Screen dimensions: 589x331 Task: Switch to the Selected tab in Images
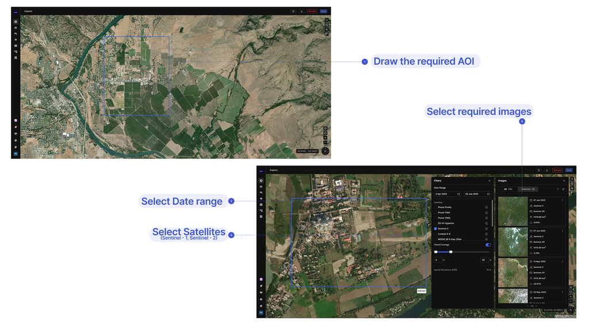(x=528, y=189)
